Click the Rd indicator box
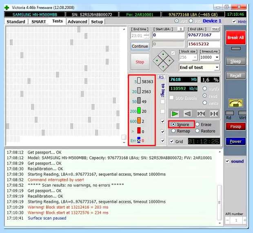The image size is (253, 233). 229,113
